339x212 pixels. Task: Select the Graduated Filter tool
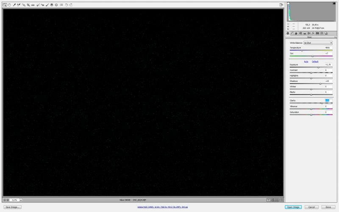click(x=52, y=5)
